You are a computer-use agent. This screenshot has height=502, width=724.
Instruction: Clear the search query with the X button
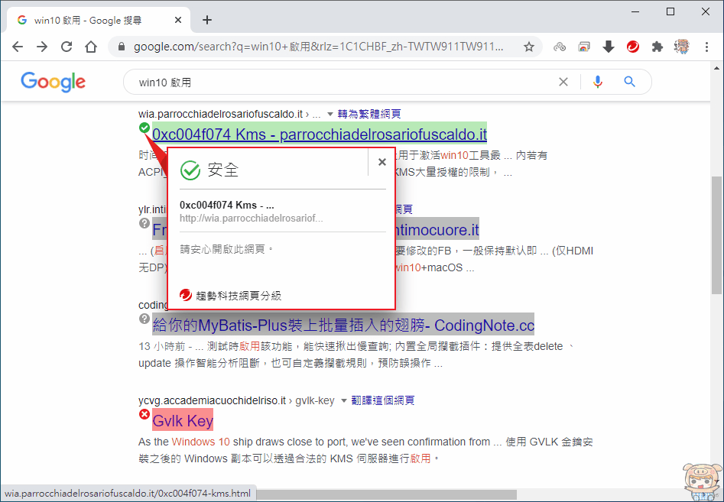pyautogui.click(x=563, y=82)
